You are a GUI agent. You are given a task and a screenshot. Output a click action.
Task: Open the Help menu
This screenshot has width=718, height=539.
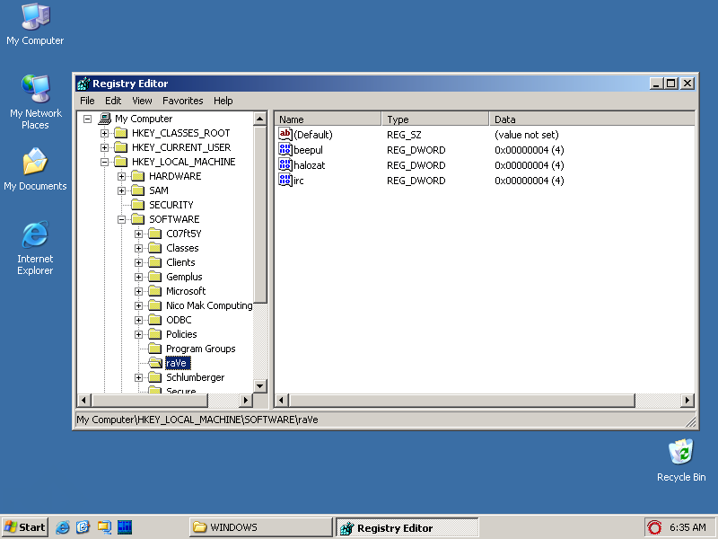(x=223, y=101)
